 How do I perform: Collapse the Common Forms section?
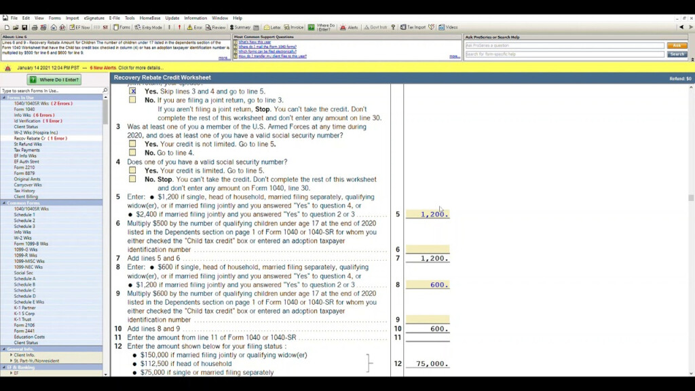pos(4,203)
